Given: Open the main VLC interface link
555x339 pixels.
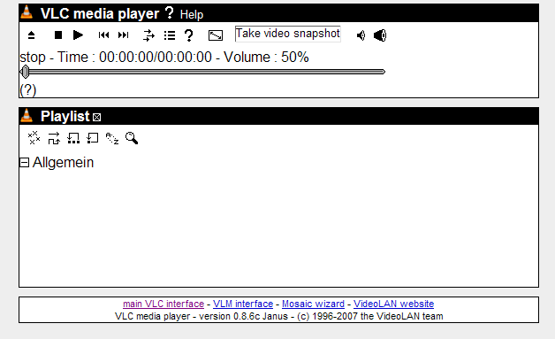Looking at the screenshot, I should pyautogui.click(x=163, y=304).
